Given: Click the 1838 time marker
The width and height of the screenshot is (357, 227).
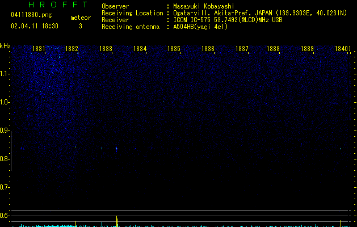Looking at the screenshot, I should (x=273, y=49).
